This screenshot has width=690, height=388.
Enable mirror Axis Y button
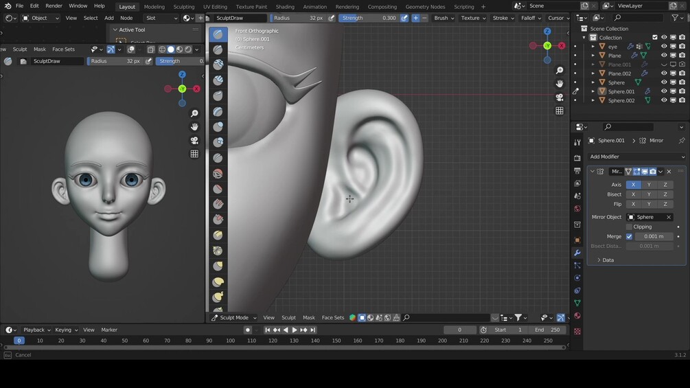tap(649, 185)
